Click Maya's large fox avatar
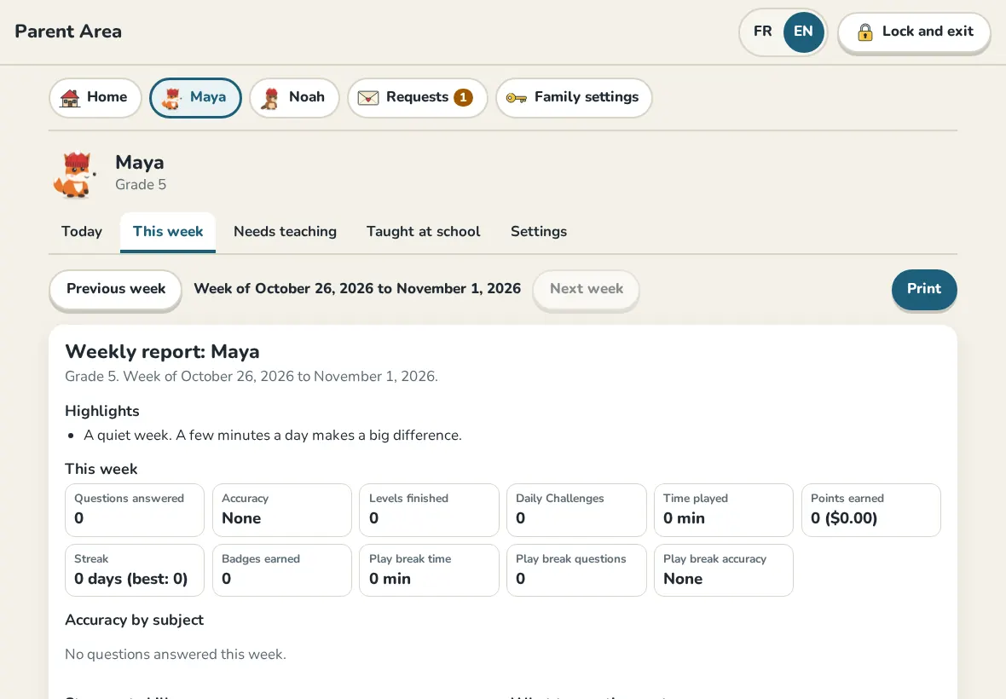Viewport: 1006px width, 699px height. 76,175
